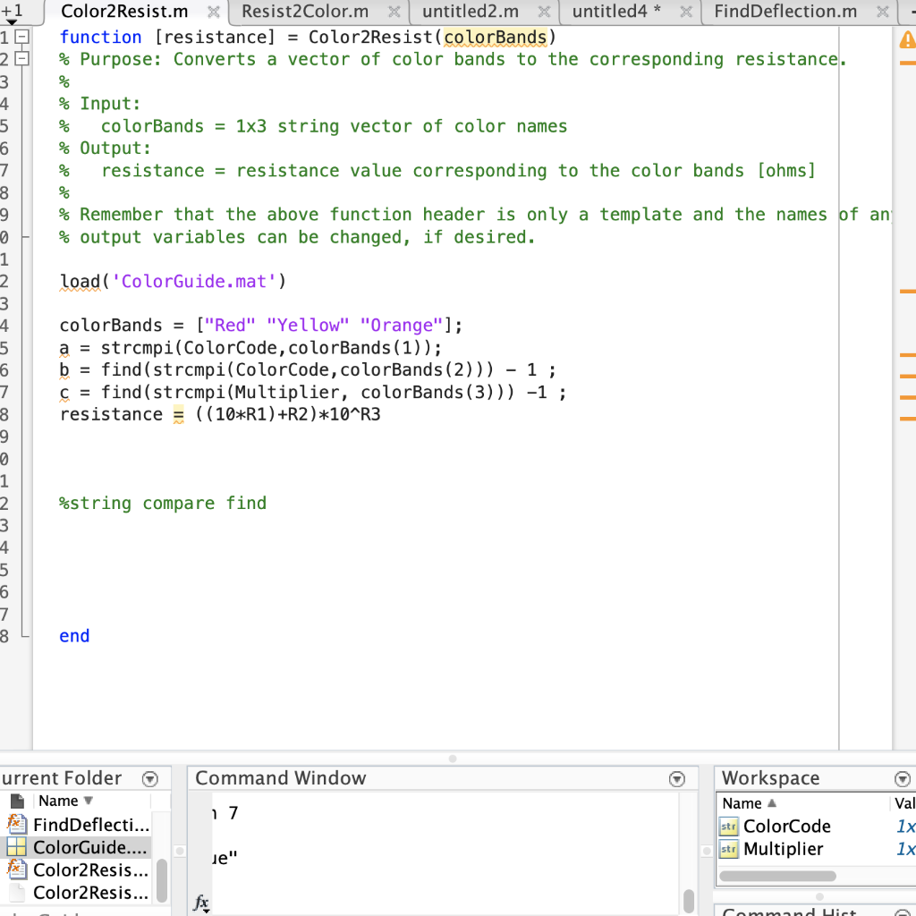
Task: Click the fx function browser icon
Action: point(201,903)
